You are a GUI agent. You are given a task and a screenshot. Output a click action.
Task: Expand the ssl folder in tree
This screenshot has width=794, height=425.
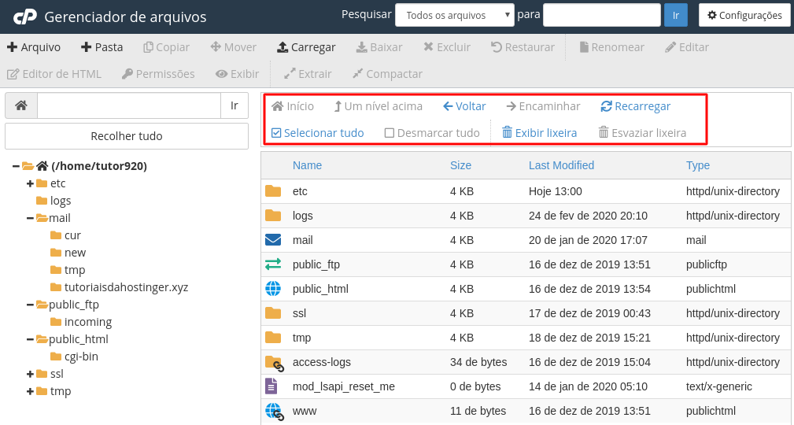coord(30,374)
